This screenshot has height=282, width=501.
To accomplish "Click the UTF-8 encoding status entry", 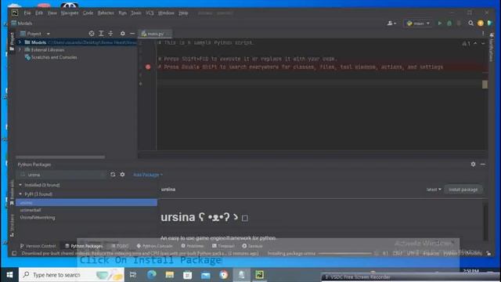I will [413, 253].
